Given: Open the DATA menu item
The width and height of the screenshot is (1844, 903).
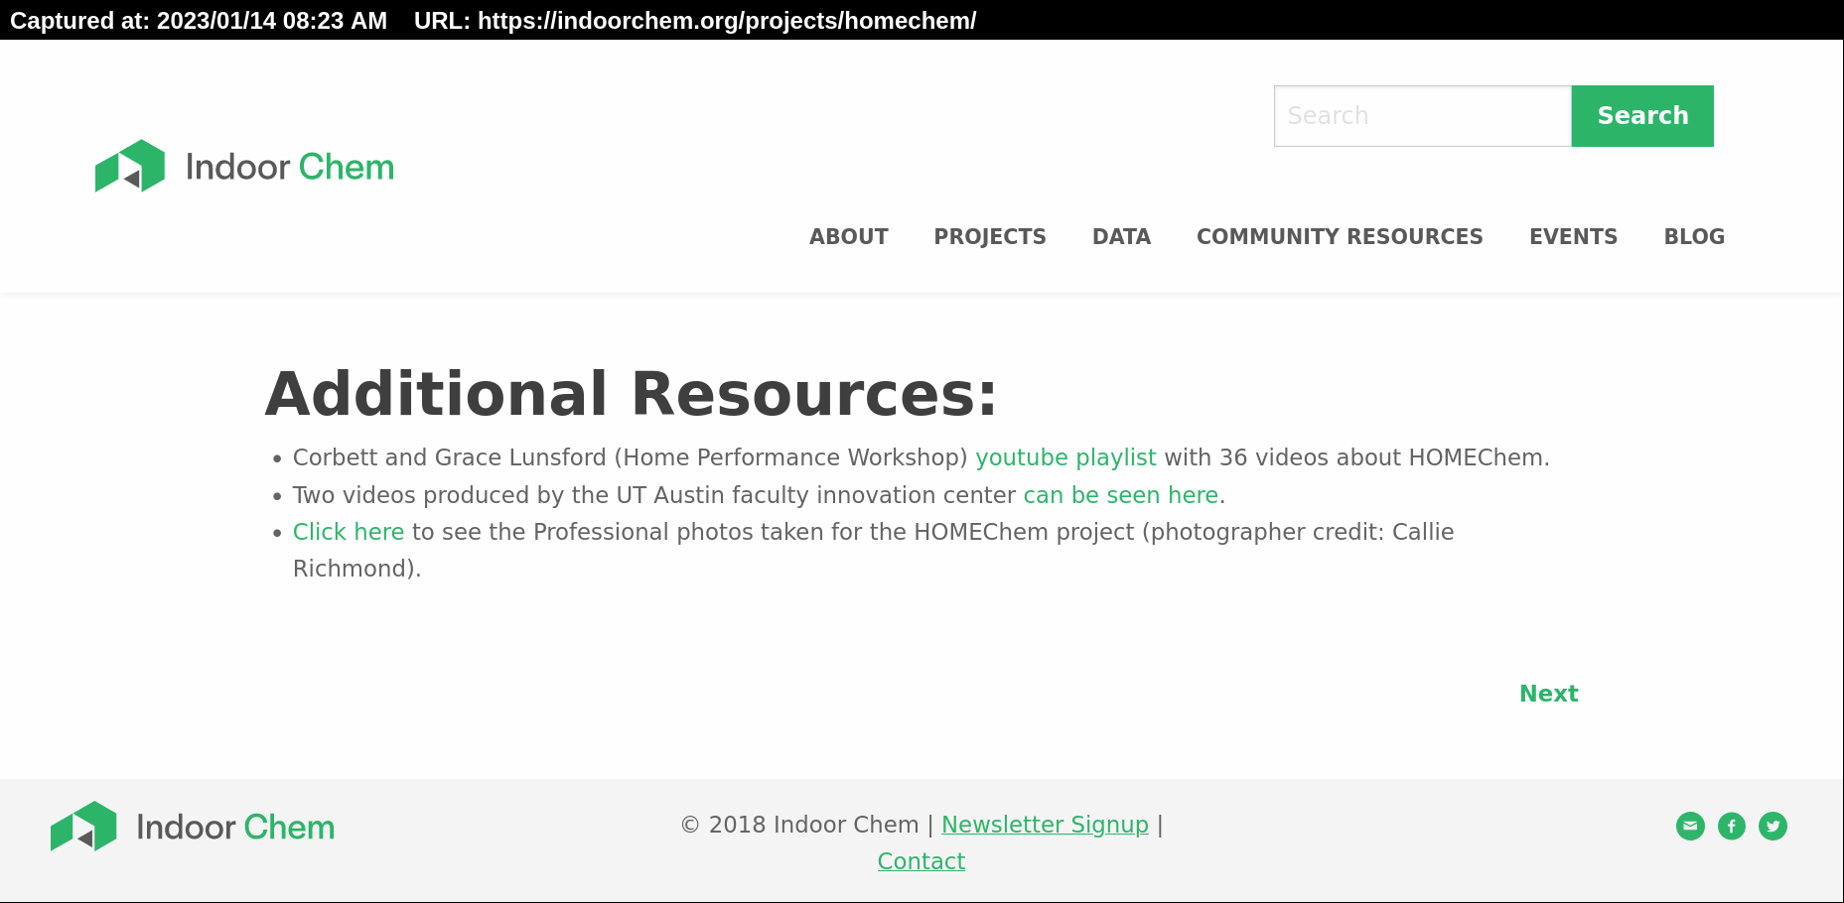Looking at the screenshot, I should pyautogui.click(x=1121, y=236).
